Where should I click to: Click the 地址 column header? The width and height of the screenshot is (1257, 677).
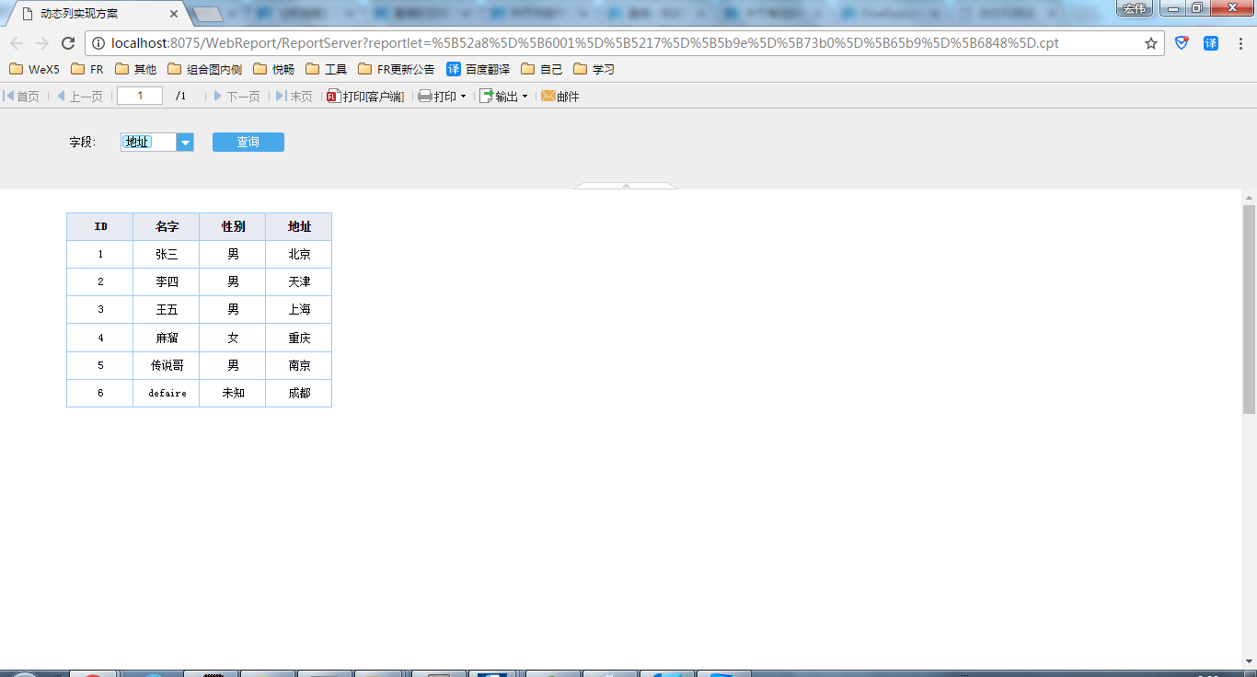click(299, 226)
